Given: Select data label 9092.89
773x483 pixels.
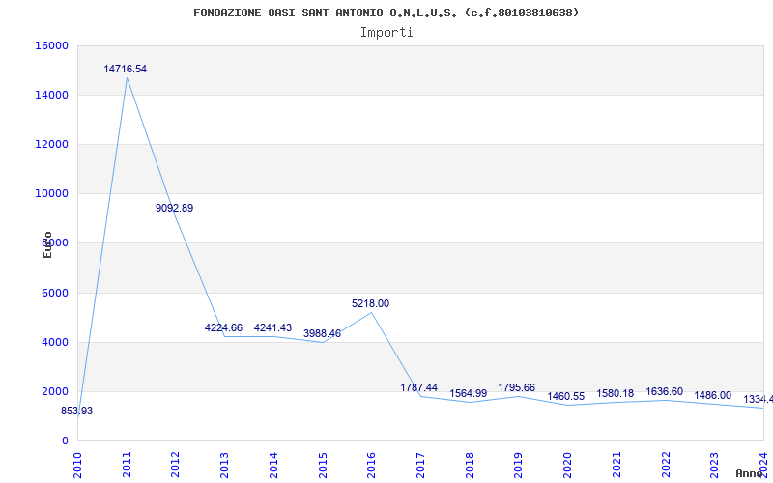Looking at the screenshot, I should pos(175,208).
